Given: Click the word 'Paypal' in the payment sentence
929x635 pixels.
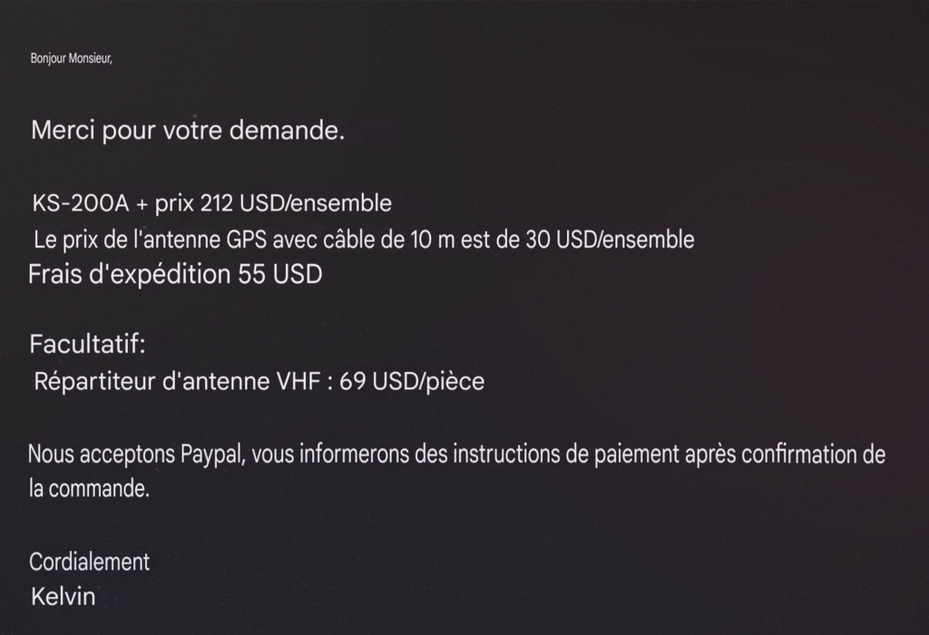Looking at the screenshot, I should click(x=212, y=454).
